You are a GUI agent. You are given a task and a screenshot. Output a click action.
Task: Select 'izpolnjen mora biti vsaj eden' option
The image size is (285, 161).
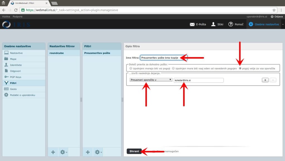tap(173, 68)
